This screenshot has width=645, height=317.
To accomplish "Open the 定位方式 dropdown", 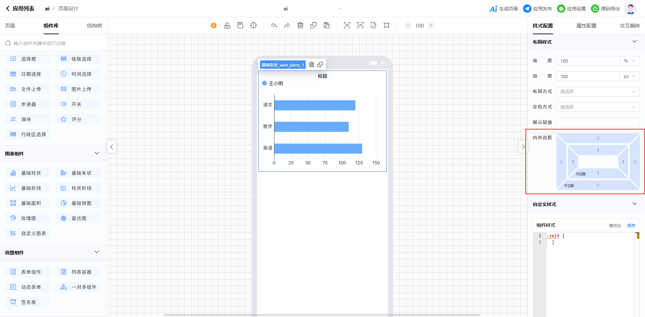I will (598, 107).
